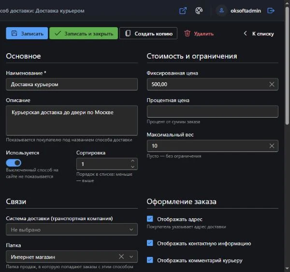This screenshot has height=272, width=290.
Task: Open the oksoftadmin user name
Action: click(246, 11)
